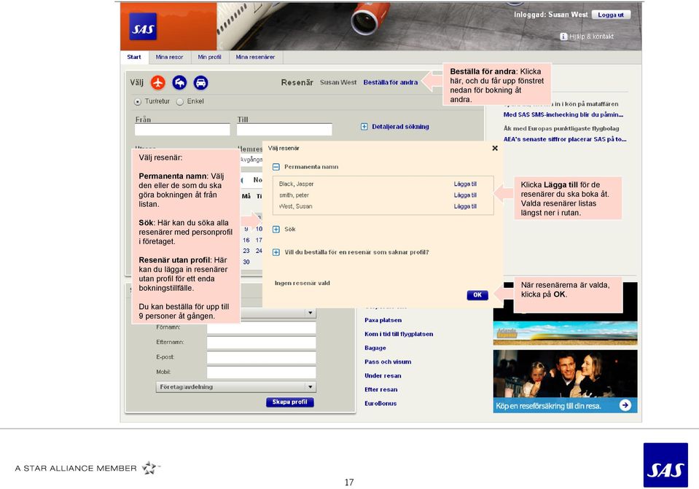Select the Tur/retur radio button

[137, 101]
